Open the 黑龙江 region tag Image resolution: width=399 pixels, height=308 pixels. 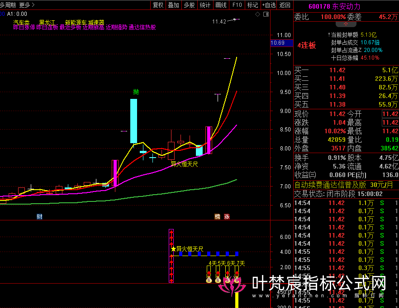click(x=47, y=23)
